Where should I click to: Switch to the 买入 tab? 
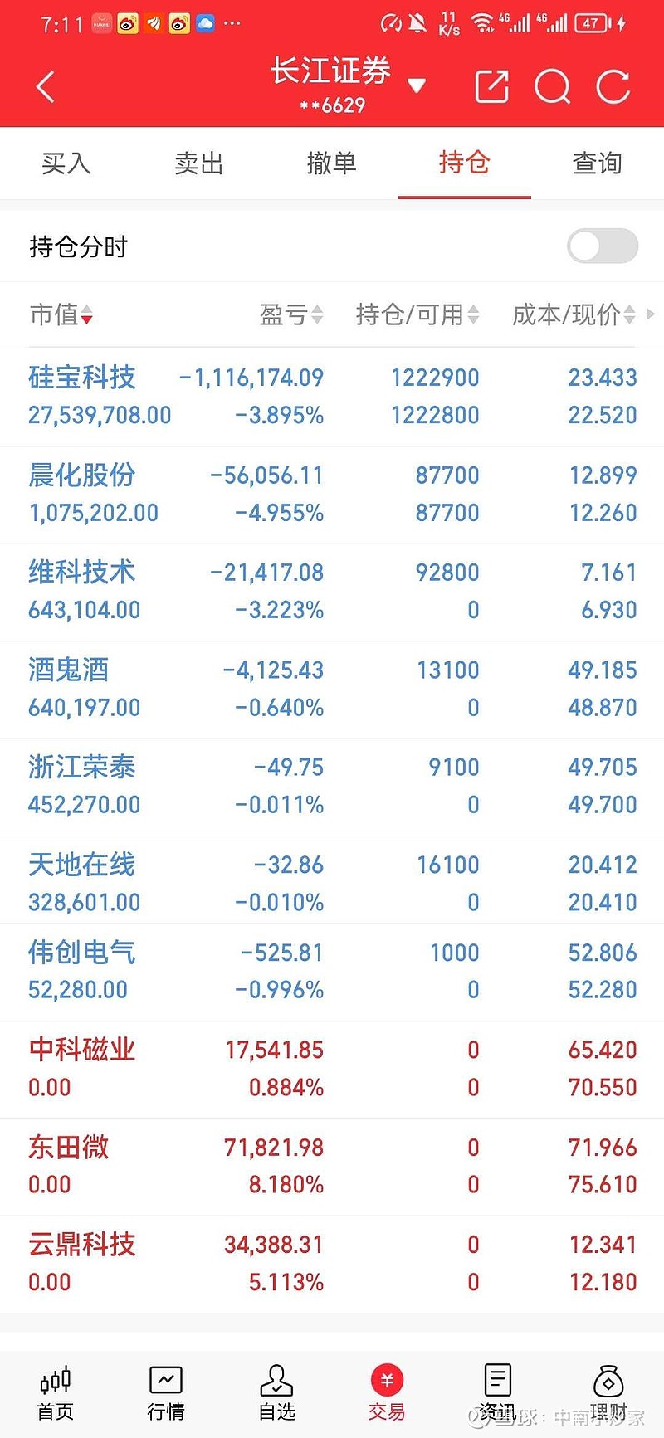[x=66, y=163]
